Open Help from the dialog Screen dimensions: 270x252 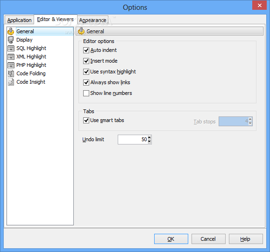point(246,239)
